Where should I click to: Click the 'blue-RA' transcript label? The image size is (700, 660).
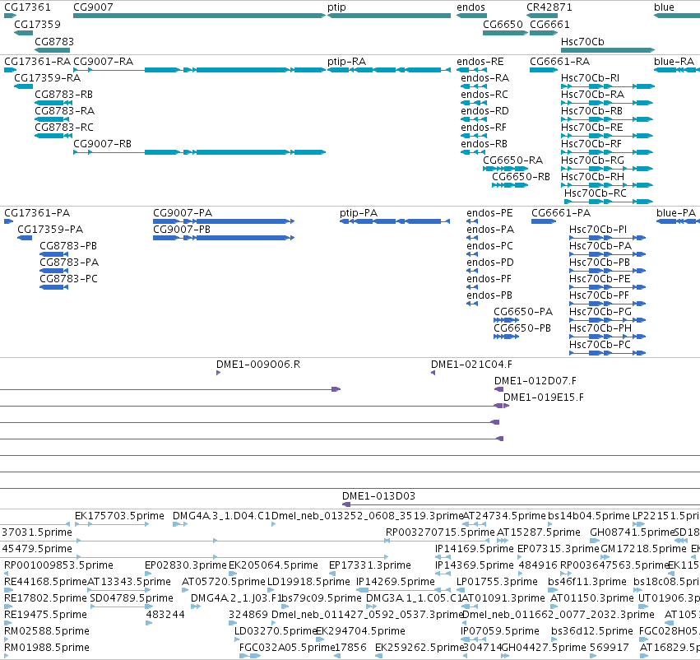point(674,61)
